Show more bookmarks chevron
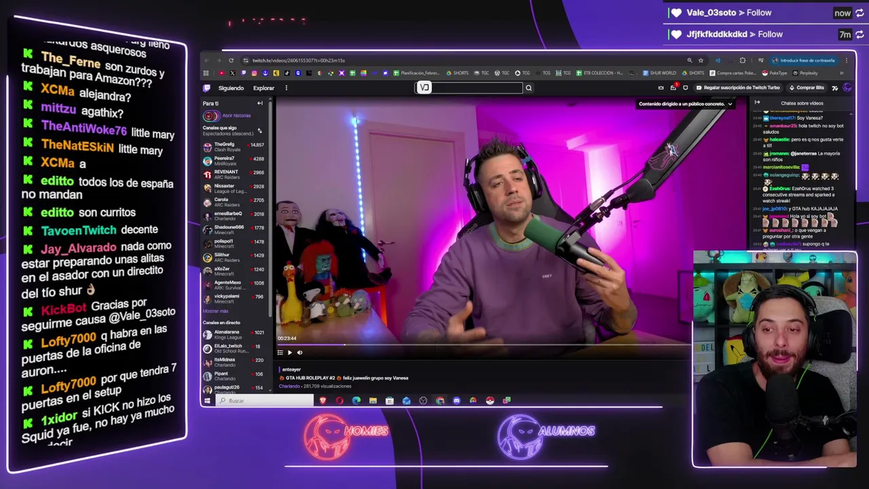869x489 pixels. click(842, 73)
